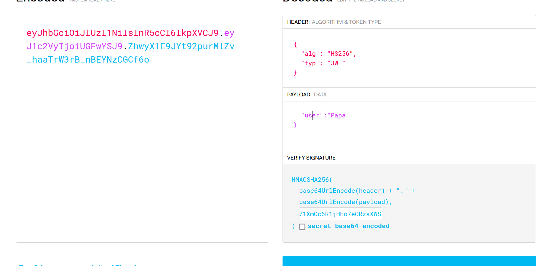Click the purple payload segment J1c2VyIjoiUGFwYSJ9

pyautogui.click(x=74, y=46)
